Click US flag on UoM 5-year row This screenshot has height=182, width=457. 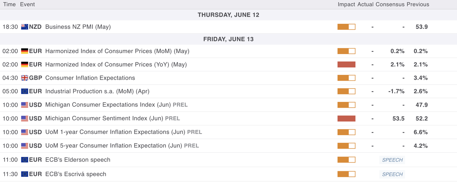click(24, 146)
